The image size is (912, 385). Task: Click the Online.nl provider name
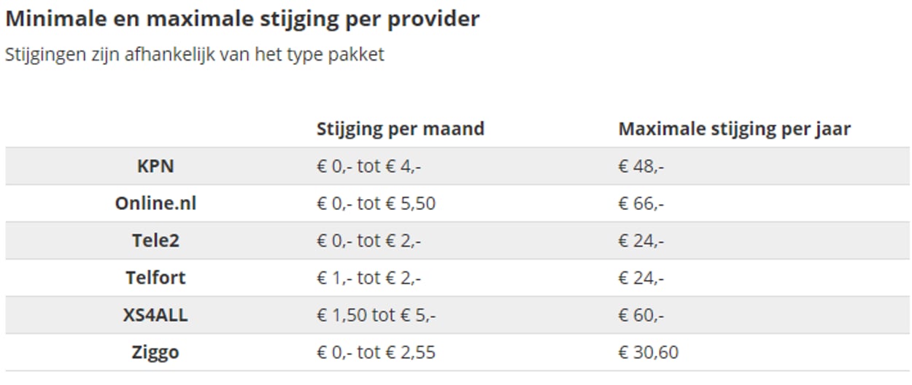pyautogui.click(x=155, y=203)
